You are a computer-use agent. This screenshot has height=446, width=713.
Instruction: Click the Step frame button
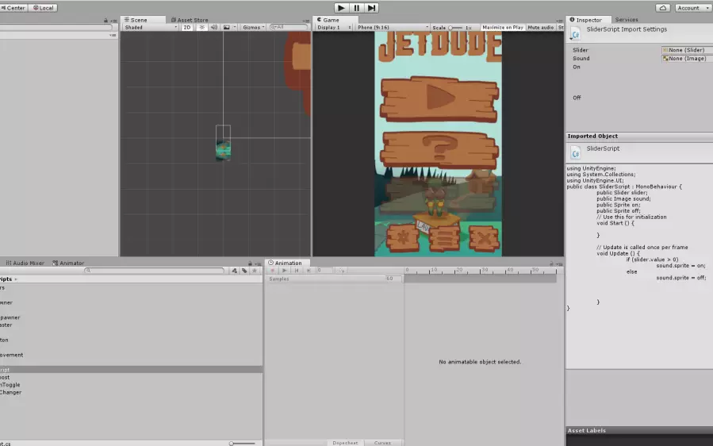tap(371, 8)
